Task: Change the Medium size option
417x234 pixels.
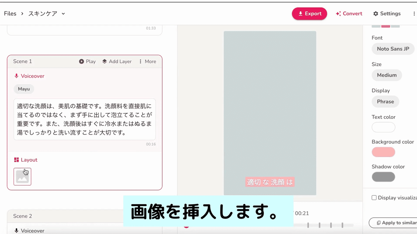Action: click(387, 75)
